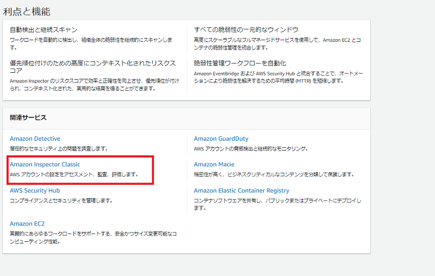The height and width of the screenshot is (276, 435).
Task: Select the すべての脆弱性の一元的なウィンドウ heading
Action: [x=246, y=30]
